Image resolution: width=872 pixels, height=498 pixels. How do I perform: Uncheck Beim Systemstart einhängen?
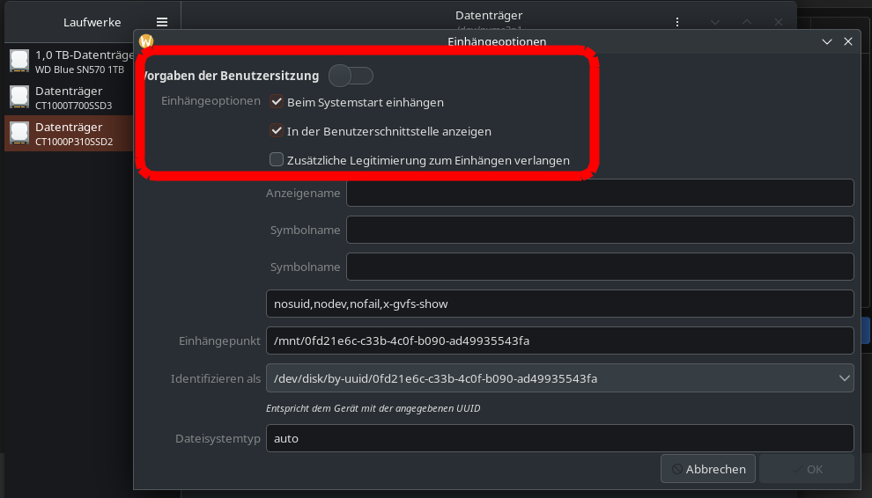click(277, 102)
